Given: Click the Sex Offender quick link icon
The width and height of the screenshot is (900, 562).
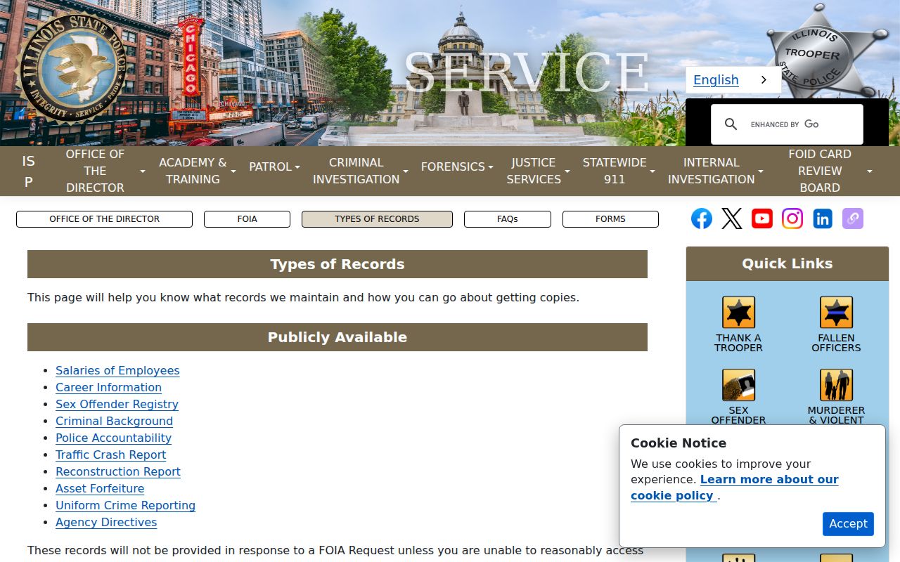Looking at the screenshot, I should [738, 385].
